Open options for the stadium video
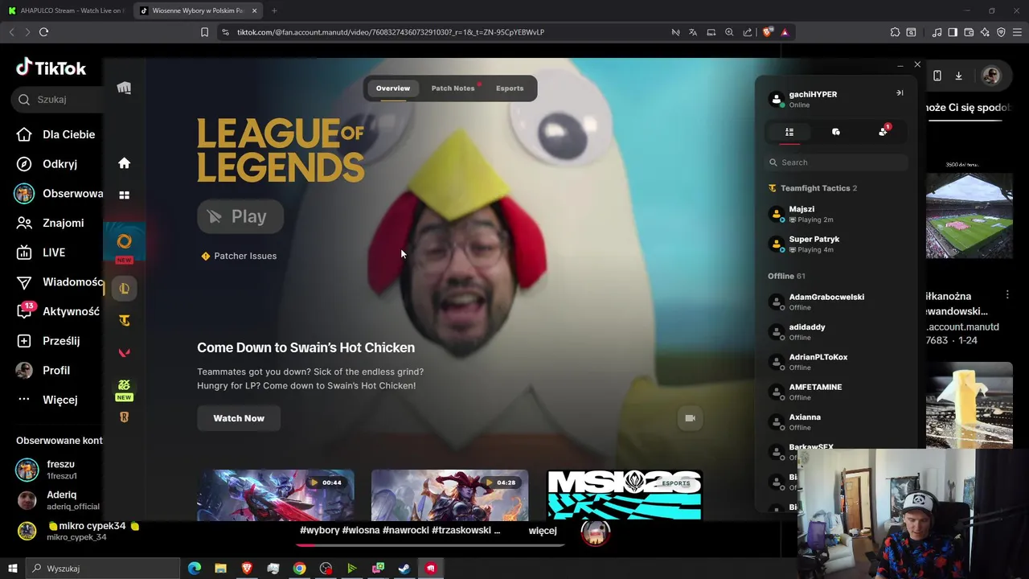 pos(1007,295)
